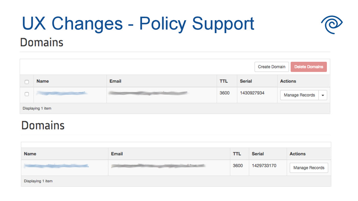The width and height of the screenshot is (358, 201).
Task: Click Manage Records for serial 1429733170
Action: click(309, 168)
